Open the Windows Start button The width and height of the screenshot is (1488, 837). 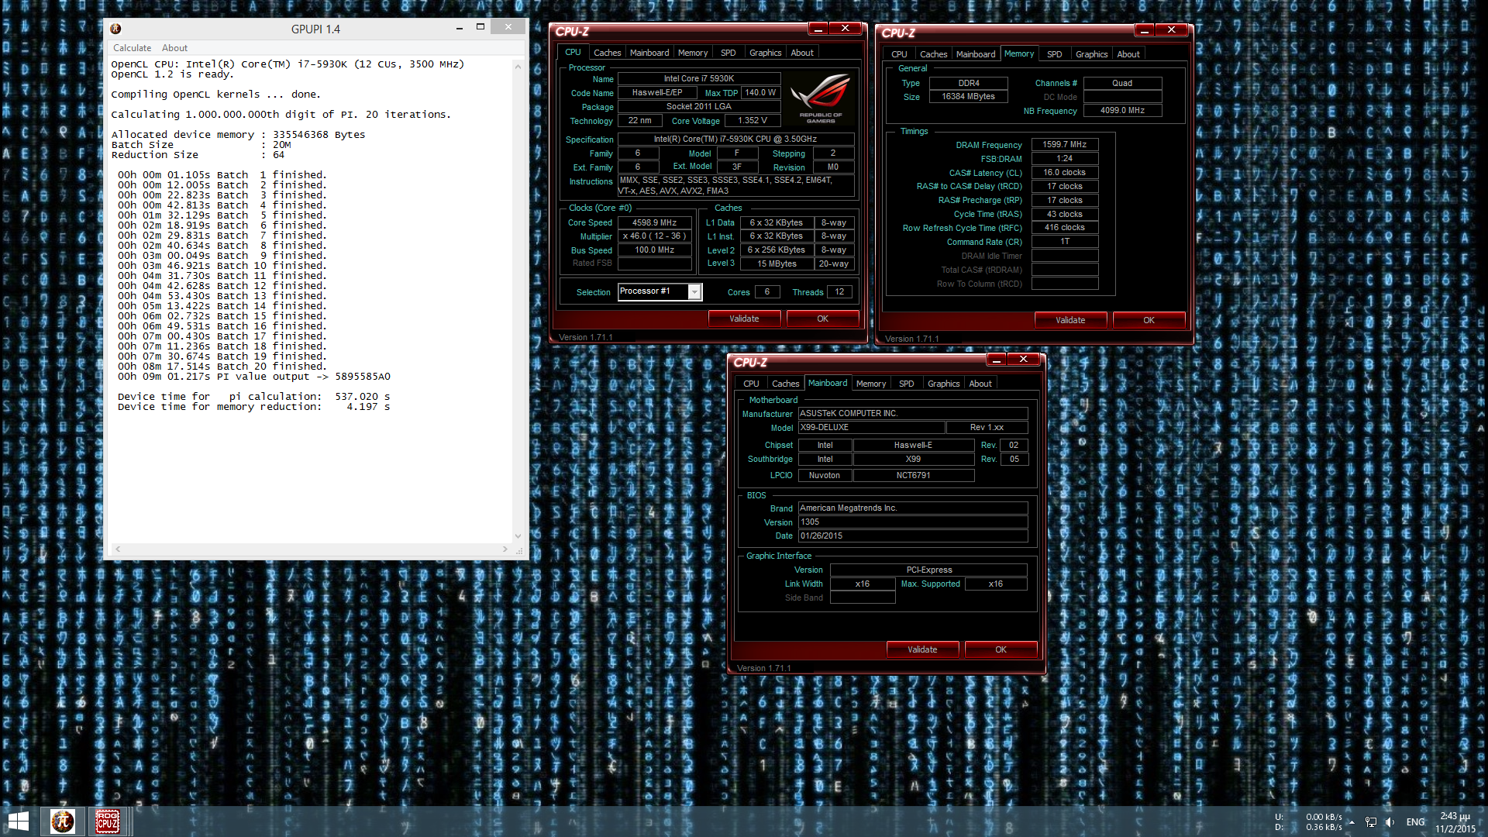[x=18, y=821]
